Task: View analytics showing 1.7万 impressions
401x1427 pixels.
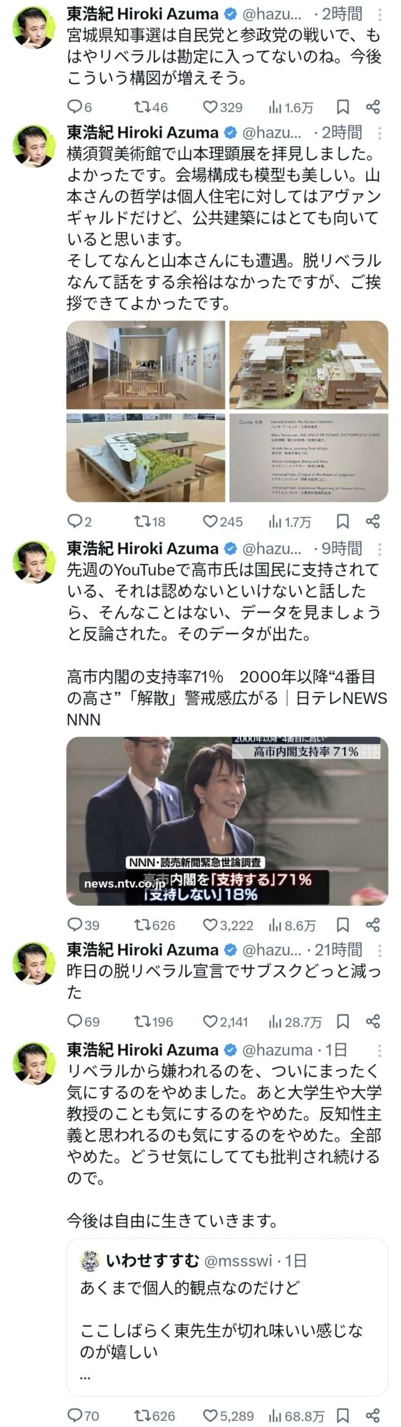Action: 290,521
